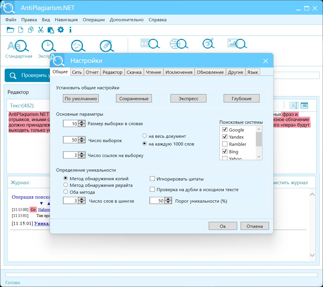Create new document via blank page icon
Screen dimensions: 323x287
click(x=21, y=30)
